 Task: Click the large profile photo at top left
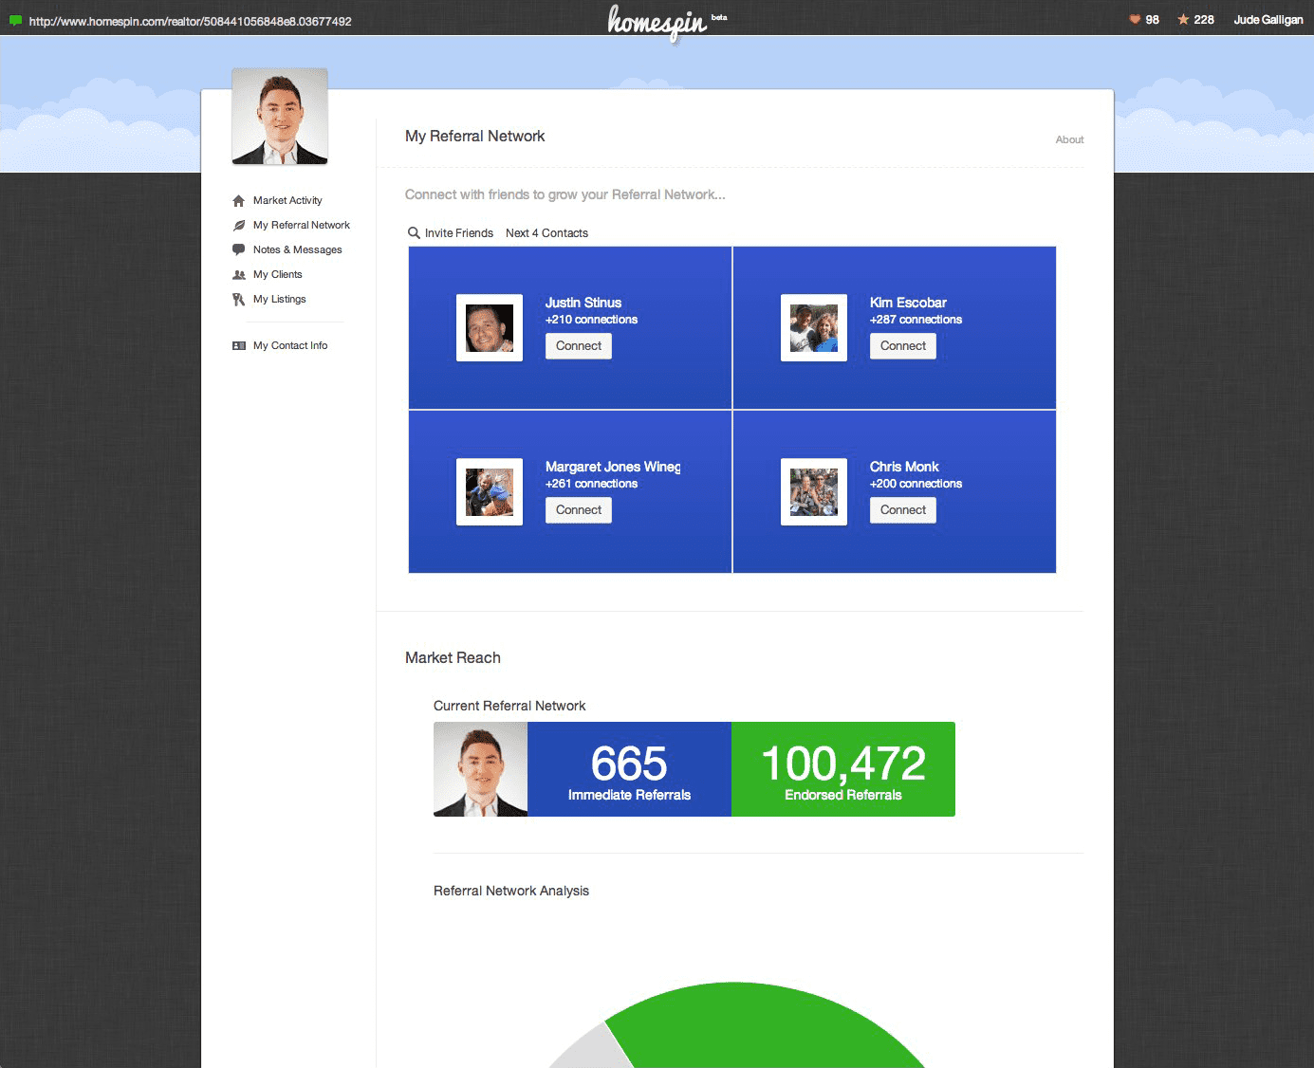pyautogui.click(x=280, y=116)
